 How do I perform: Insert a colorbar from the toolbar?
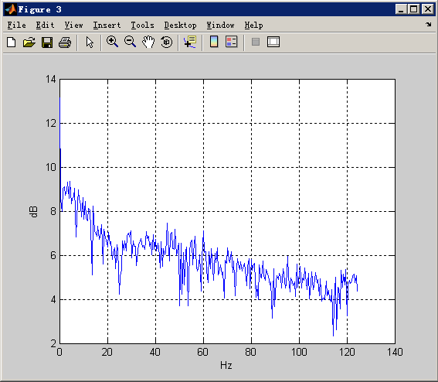pyautogui.click(x=214, y=42)
